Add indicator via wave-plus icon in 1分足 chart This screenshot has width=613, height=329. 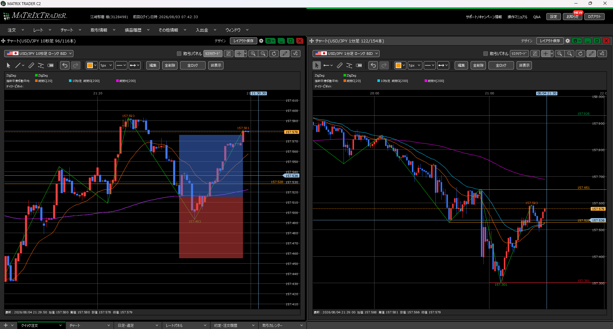[x=602, y=54]
